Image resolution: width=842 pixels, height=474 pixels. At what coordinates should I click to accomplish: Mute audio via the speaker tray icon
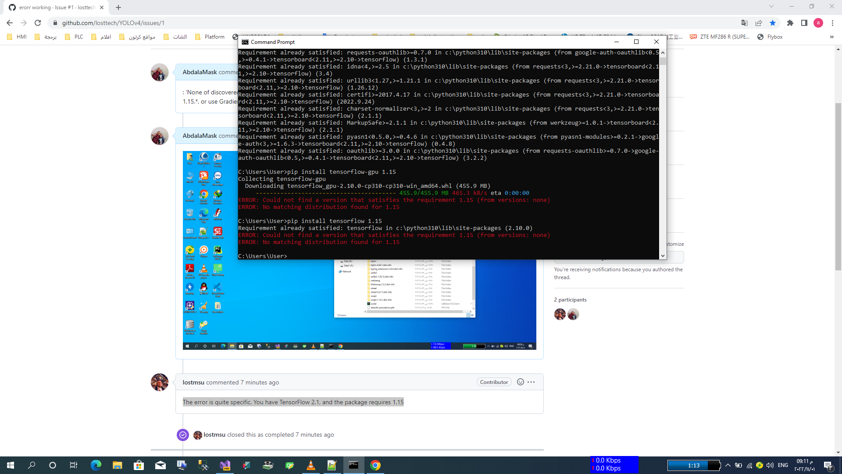pyautogui.click(x=770, y=465)
